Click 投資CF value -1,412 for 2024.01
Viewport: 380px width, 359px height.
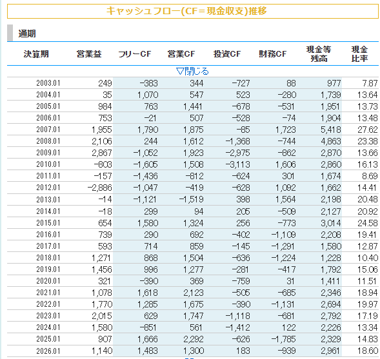pos(237,328)
